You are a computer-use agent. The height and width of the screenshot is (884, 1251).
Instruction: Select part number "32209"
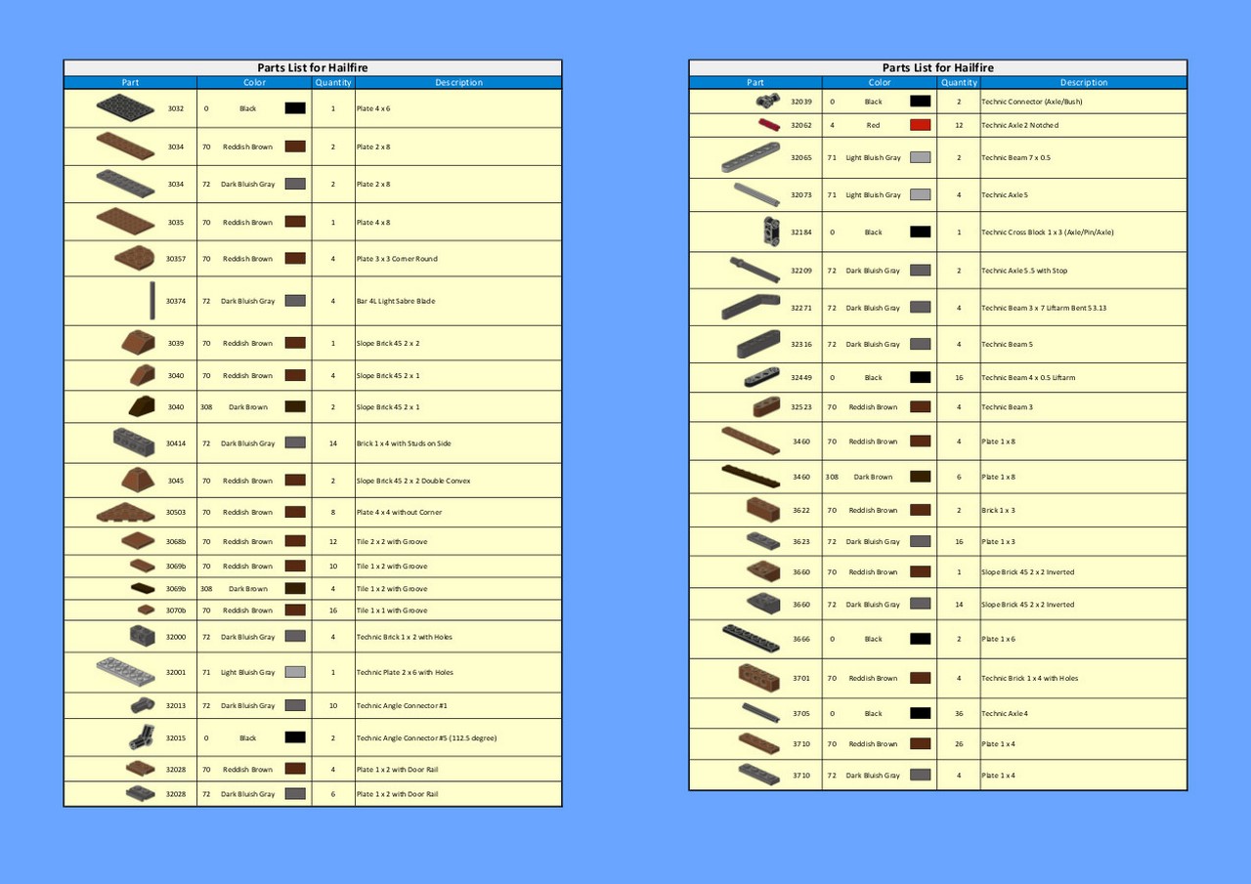tap(801, 271)
